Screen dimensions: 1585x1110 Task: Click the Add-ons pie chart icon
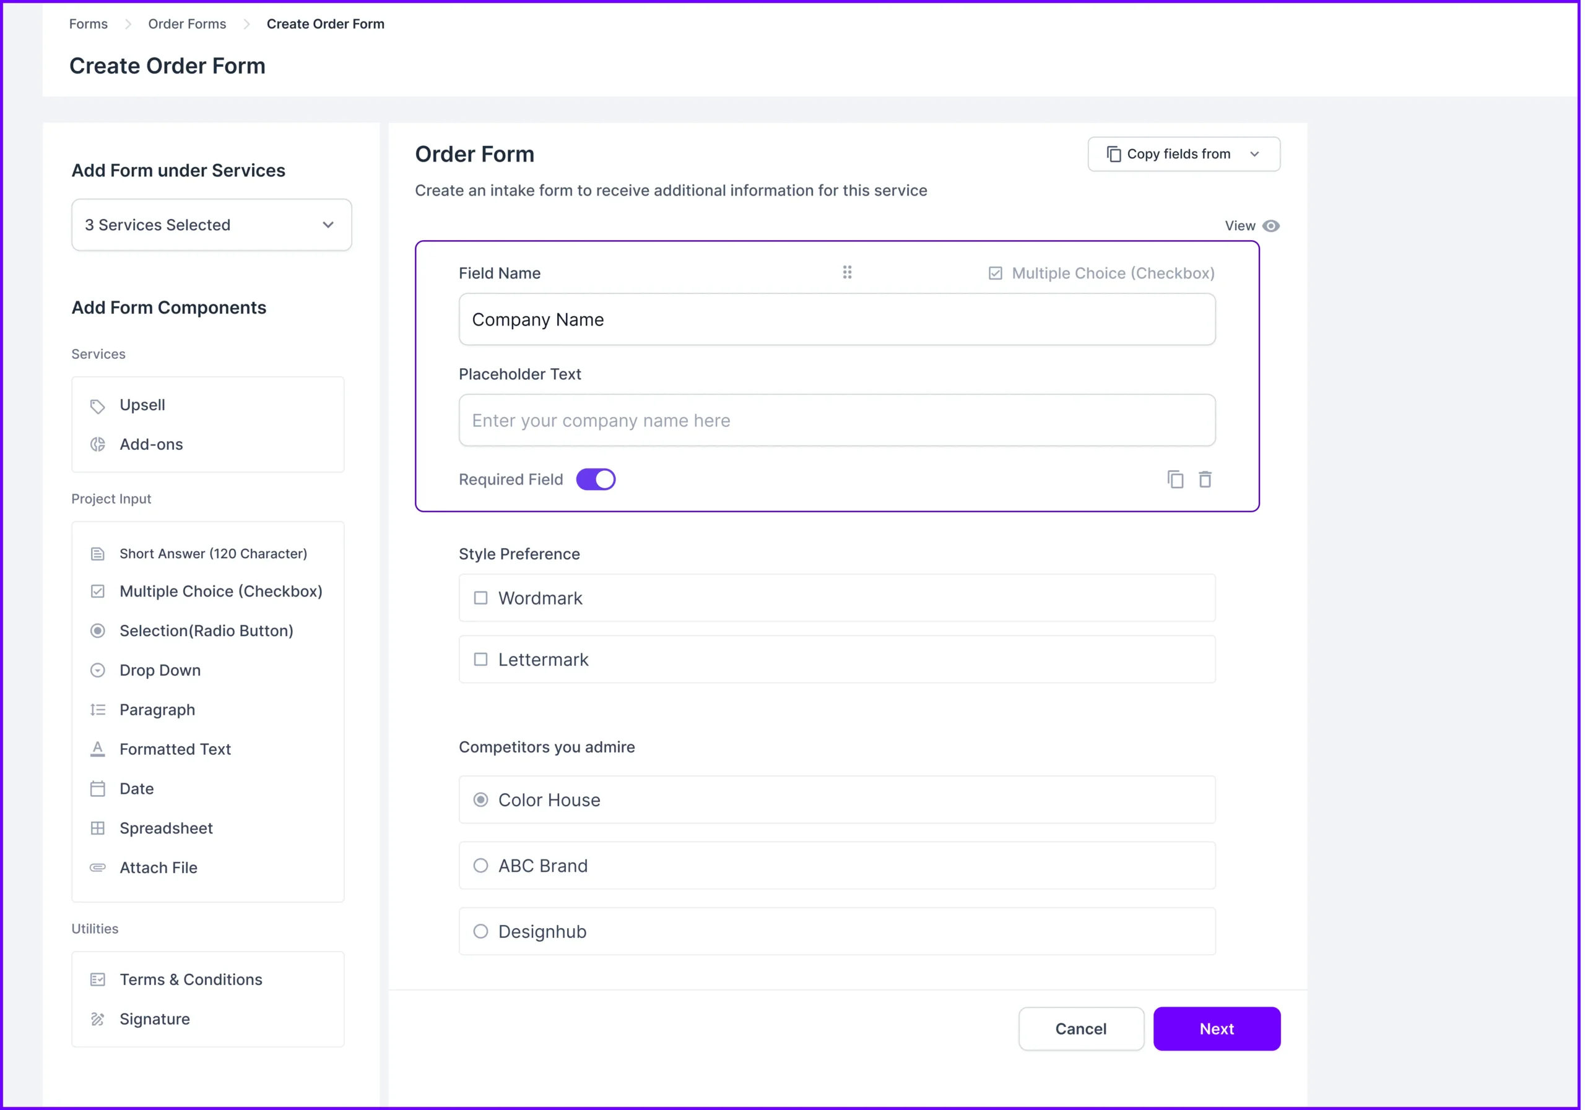[97, 444]
